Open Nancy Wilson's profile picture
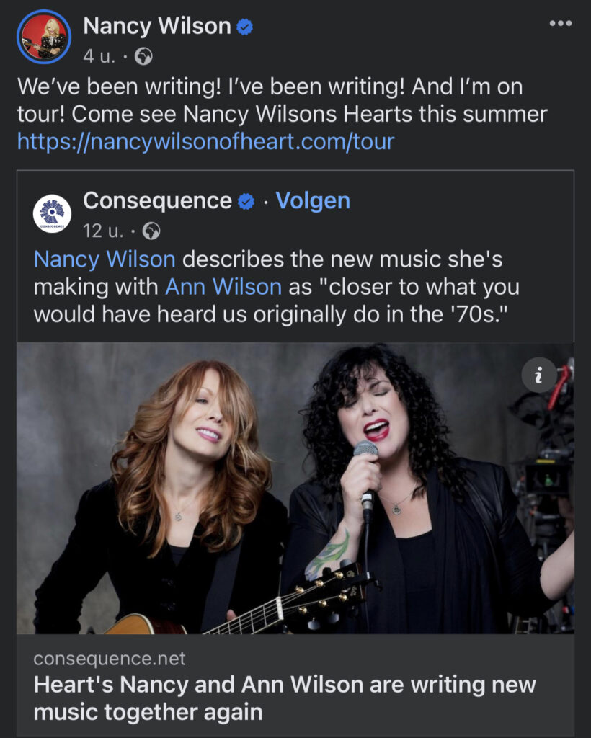 (44, 37)
